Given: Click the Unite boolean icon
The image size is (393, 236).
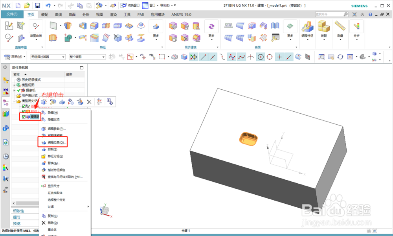Looking at the screenshot, I should pos(68,38).
